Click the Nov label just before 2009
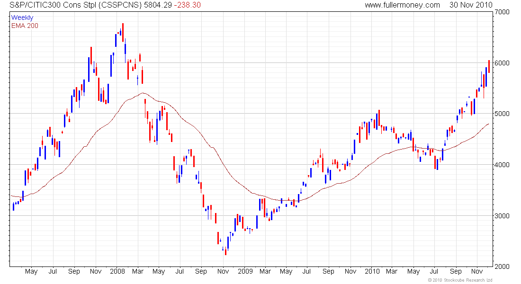This screenshot has height=284, width=521. tap(223, 271)
